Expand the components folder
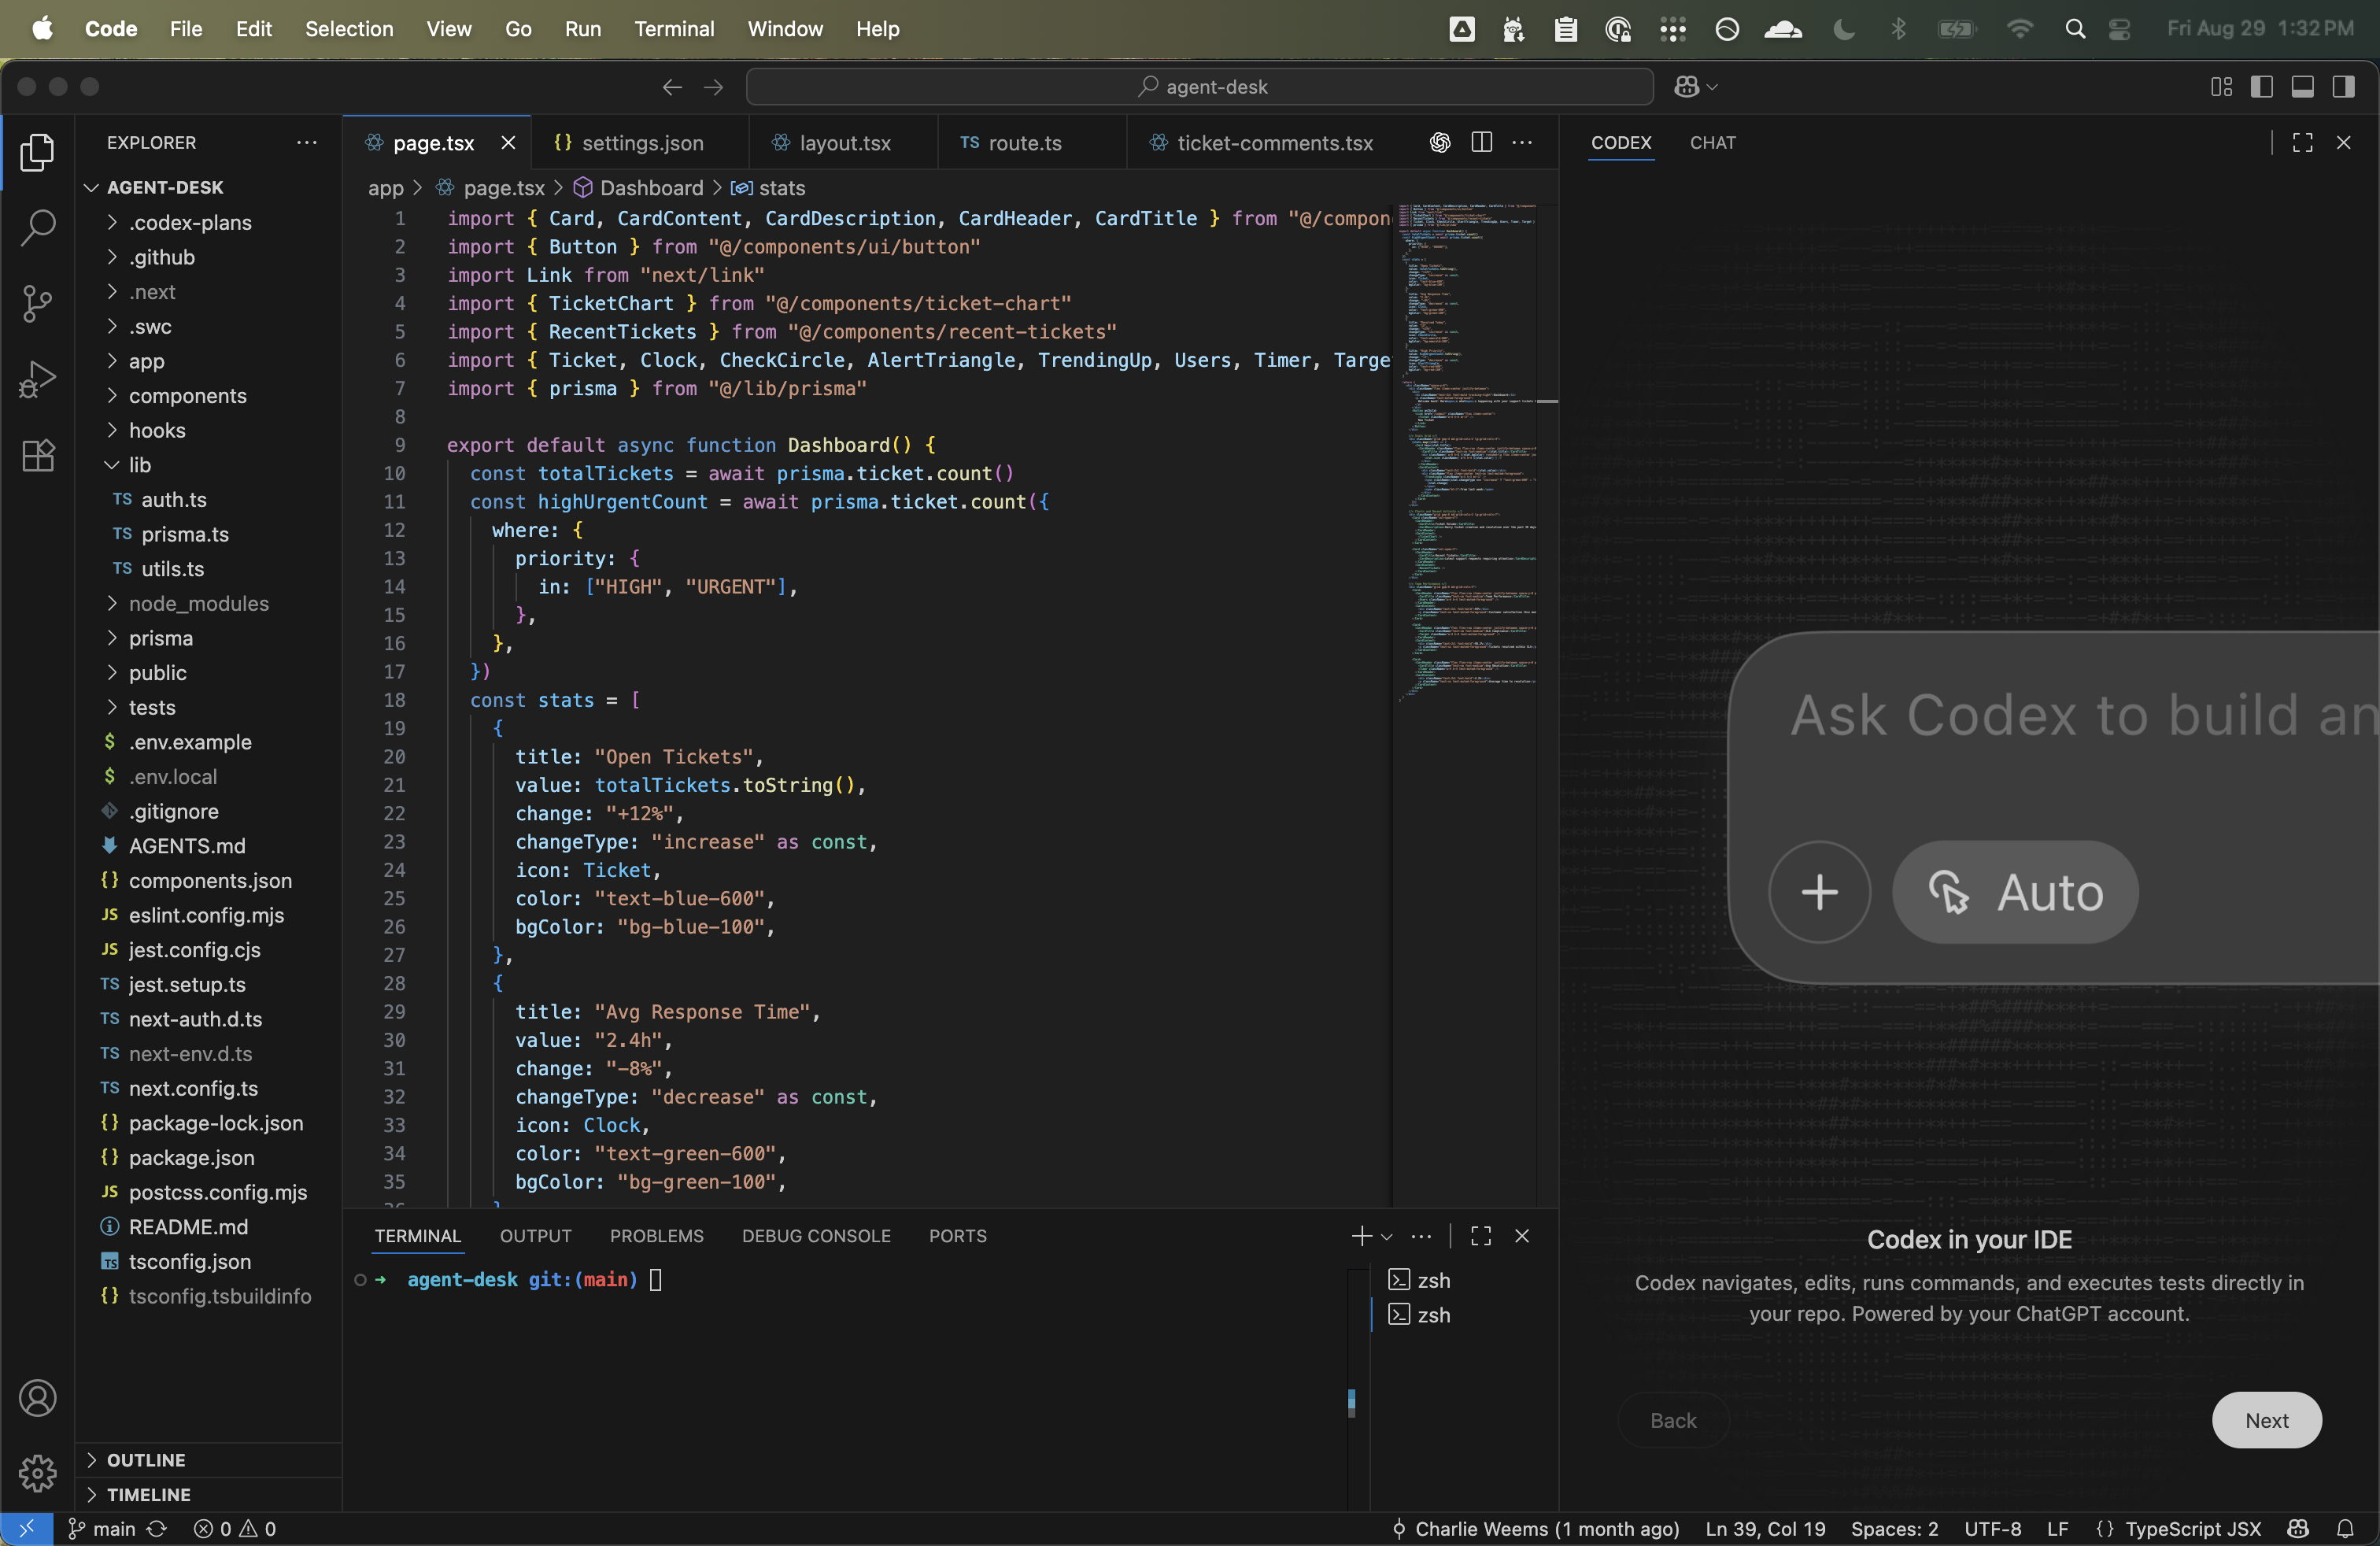This screenshot has height=1546, width=2380. (187, 396)
